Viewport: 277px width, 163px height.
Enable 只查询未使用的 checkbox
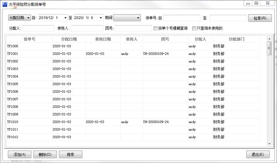pos(194,28)
